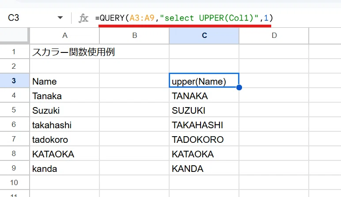Click cell C8 containing KATAOKA
341x197 pixels.
(204, 153)
